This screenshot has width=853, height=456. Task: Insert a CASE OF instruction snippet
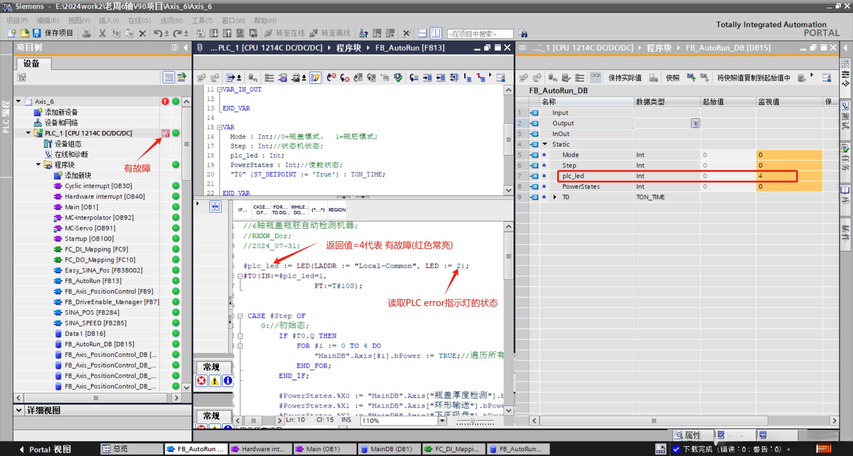click(261, 210)
